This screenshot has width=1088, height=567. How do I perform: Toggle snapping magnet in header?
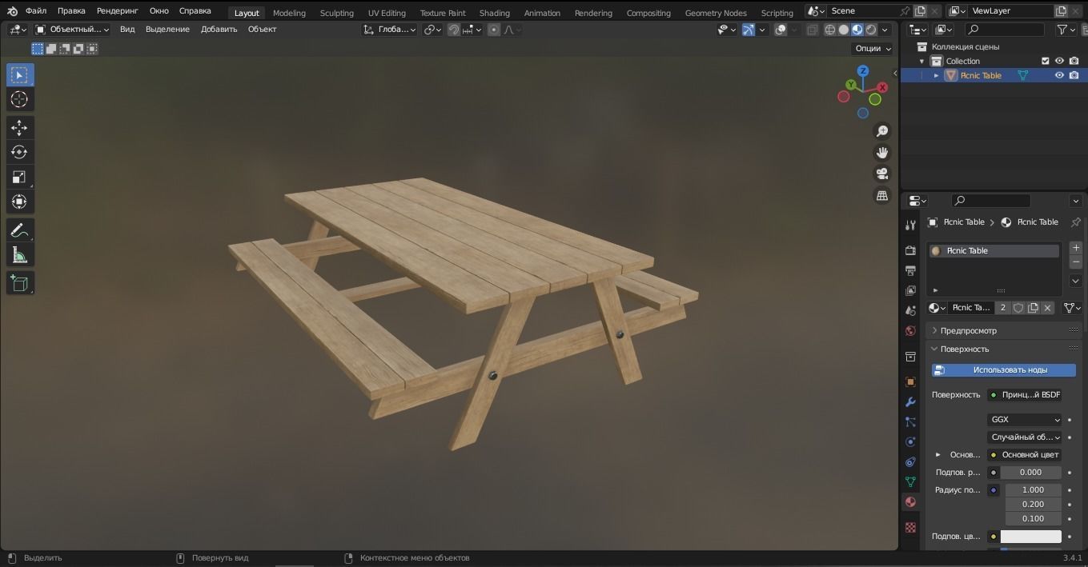[x=454, y=30]
